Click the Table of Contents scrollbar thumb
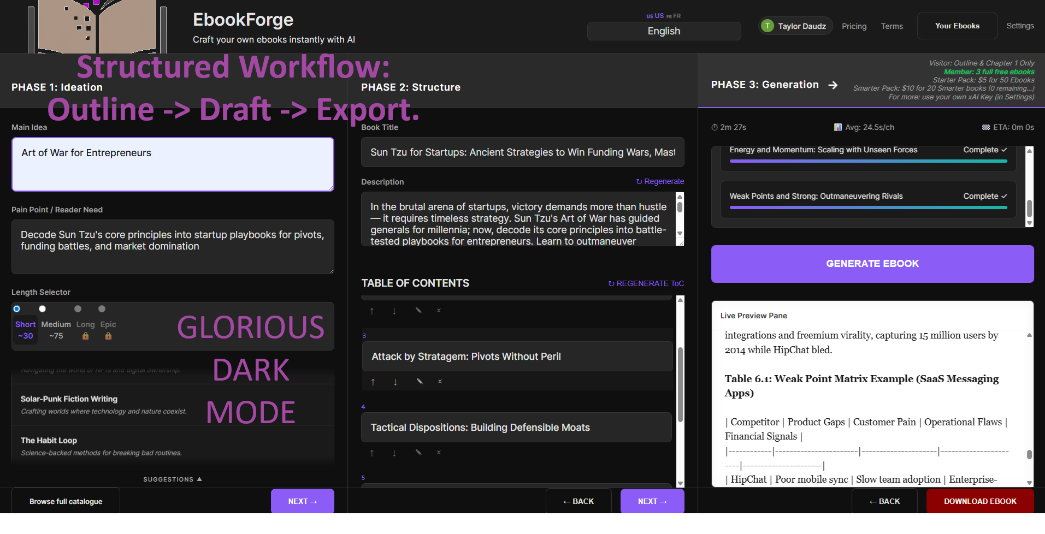Image resolution: width=1045 pixels, height=534 pixels. [x=680, y=384]
